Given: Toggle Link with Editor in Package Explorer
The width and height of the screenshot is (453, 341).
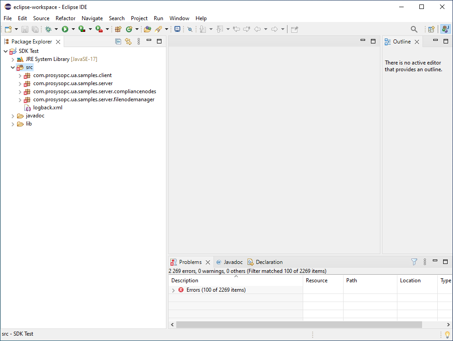Looking at the screenshot, I should 128,41.
